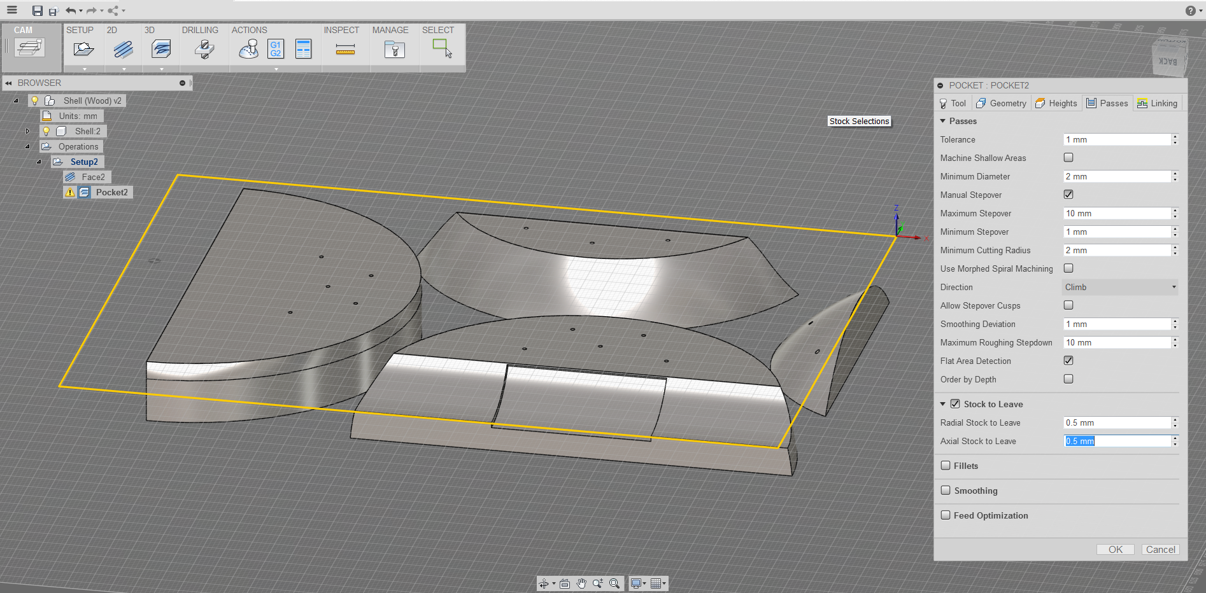Click the Fit zoom magnifier icon

pos(614,583)
